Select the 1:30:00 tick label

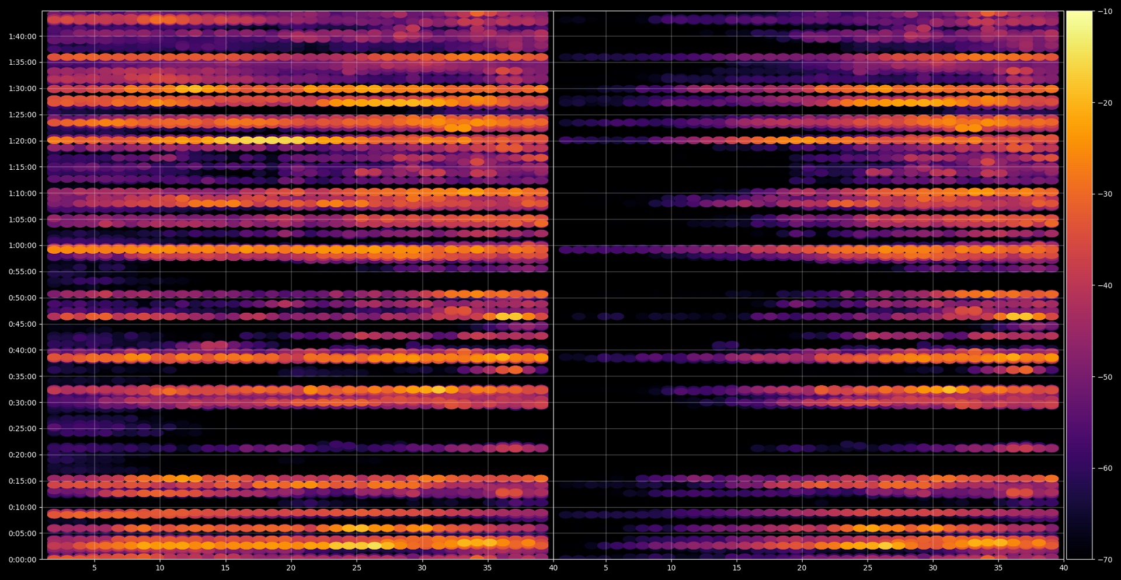[x=22, y=89]
